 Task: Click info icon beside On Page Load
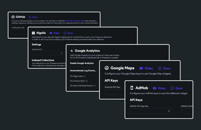coord(84,76)
